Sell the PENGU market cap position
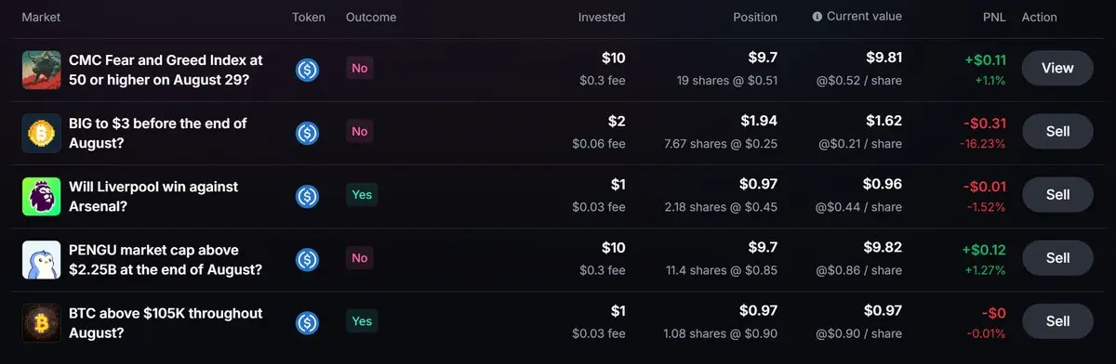Screen dimensions: 1116x364 pyautogui.click(x=1057, y=257)
